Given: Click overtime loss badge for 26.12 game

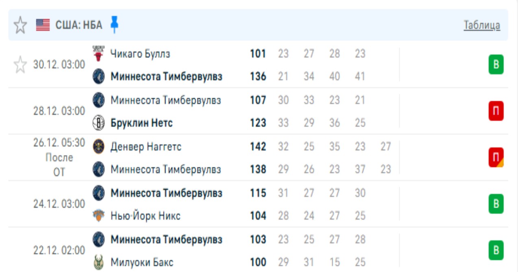Looking at the screenshot, I should [496, 158].
